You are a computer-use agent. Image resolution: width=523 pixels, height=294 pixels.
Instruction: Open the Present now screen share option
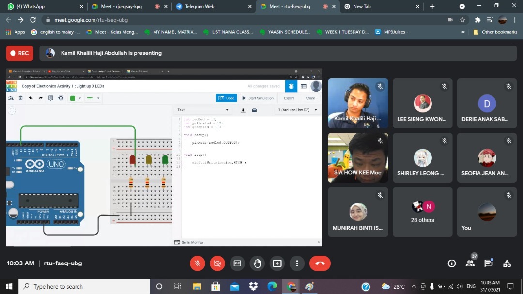(277, 263)
